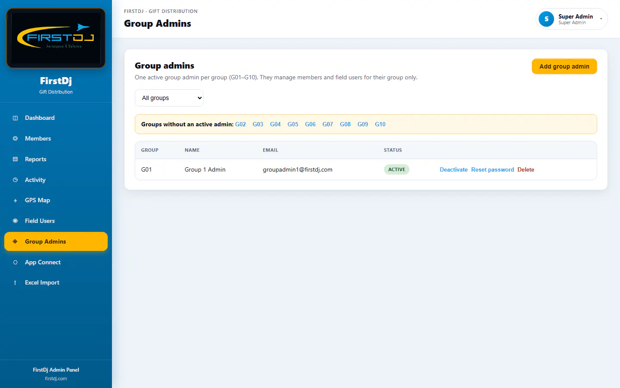Click the Add group admin button
This screenshot has height=388, width=620.
(x=564, y=66)
